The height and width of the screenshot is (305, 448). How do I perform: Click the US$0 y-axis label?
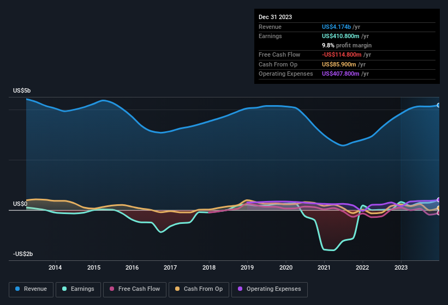click(20, 204)
